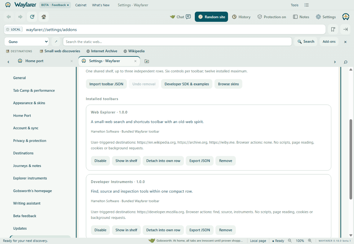
Task: Open Privacy & protection settings
Action: 30,141
